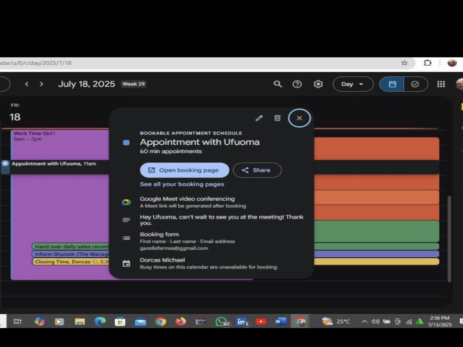463x347 pixels.
Task: Click the Google Meet video conferencing icon
Action: [x=126, y=202]
